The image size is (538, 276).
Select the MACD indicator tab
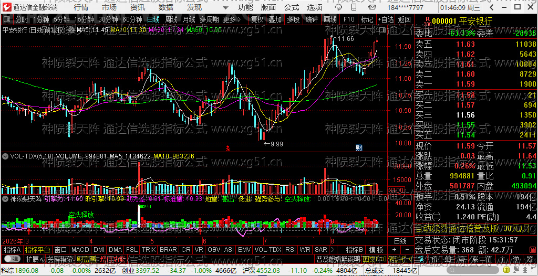click(80, 249)
